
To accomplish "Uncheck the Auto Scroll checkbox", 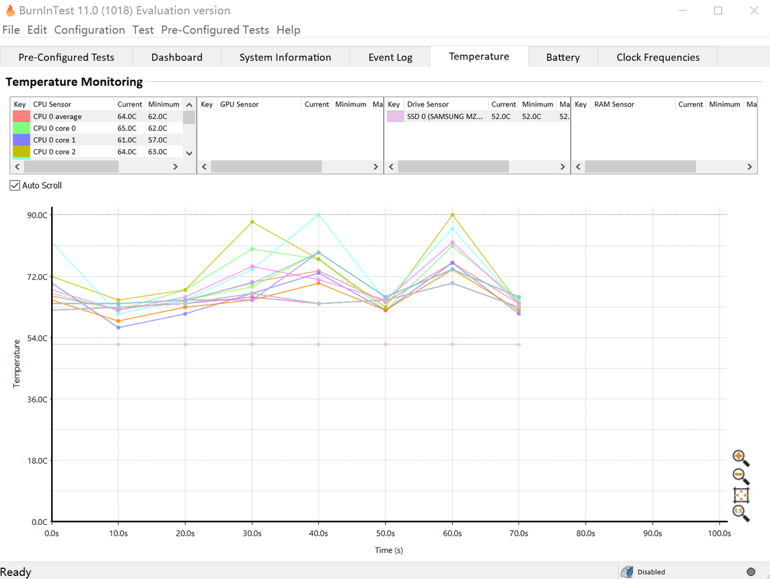I will click(15, 185).
